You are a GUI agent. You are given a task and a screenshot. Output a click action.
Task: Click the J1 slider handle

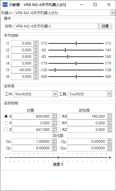pyautogui.click(x=76, y=43)
